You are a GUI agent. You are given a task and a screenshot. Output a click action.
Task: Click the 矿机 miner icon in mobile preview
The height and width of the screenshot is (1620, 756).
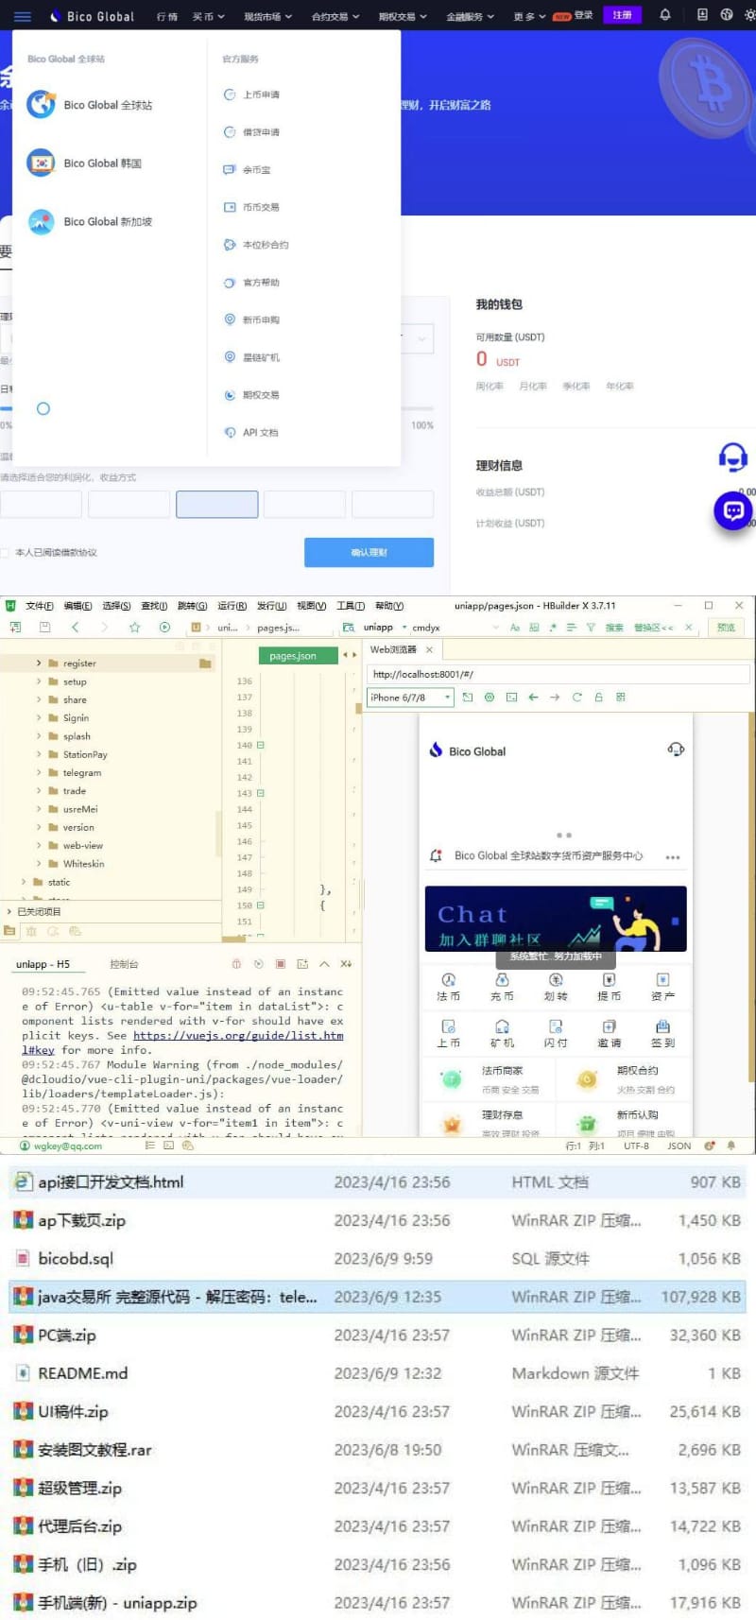(502, 1033)
